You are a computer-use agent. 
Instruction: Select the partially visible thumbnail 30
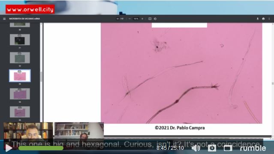tap(20, 25)
